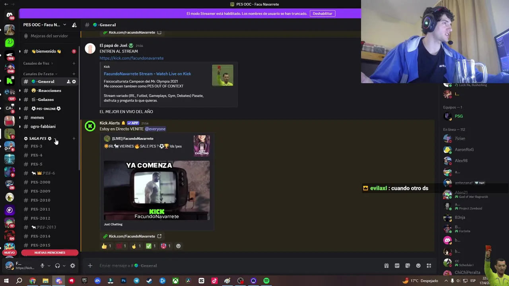This screenshot has height=286, width=509.
Task: Toggle microphone mute
Action: [42, 266]
